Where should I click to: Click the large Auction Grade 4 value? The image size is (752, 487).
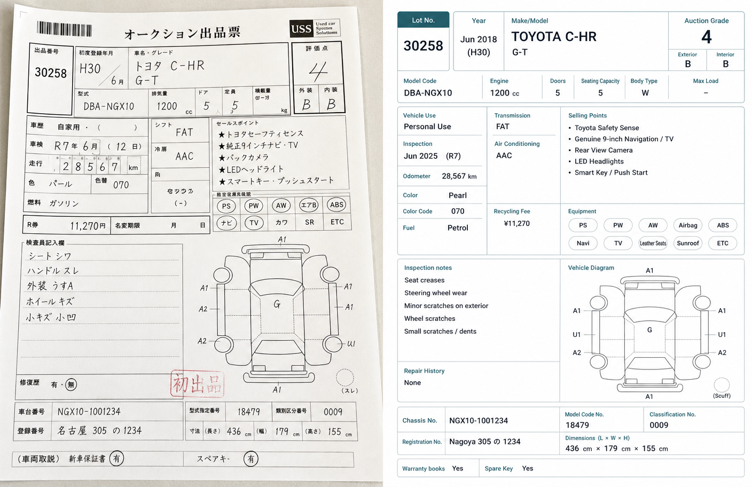(x=706, y=37)
